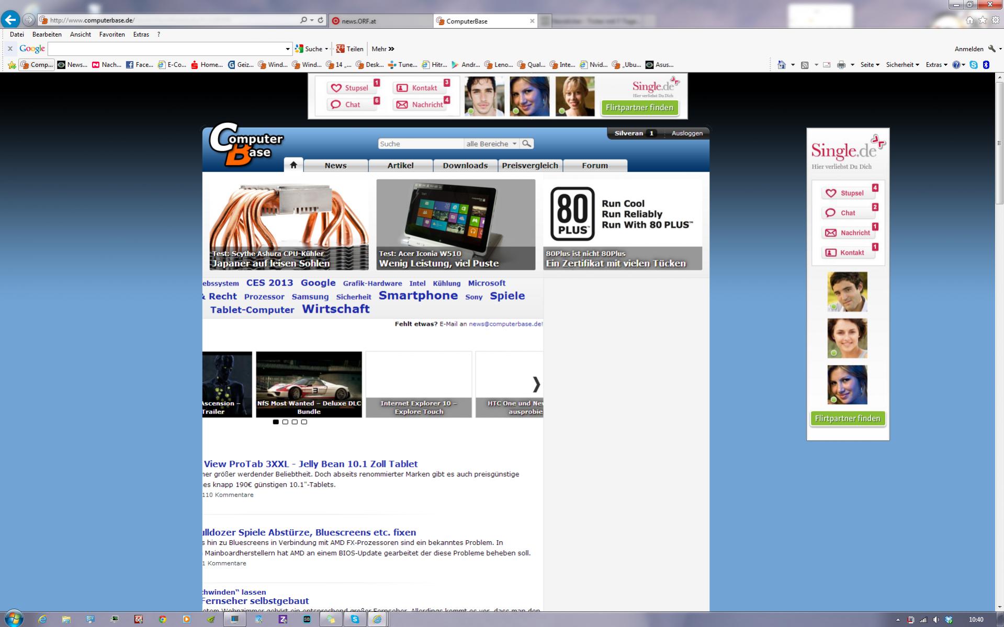Open the Windows Start menu

(x=13, y=619)
